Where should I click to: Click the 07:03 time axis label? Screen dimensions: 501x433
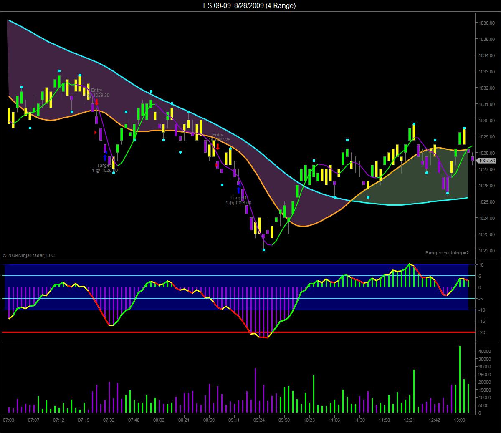tap(8, 420)
